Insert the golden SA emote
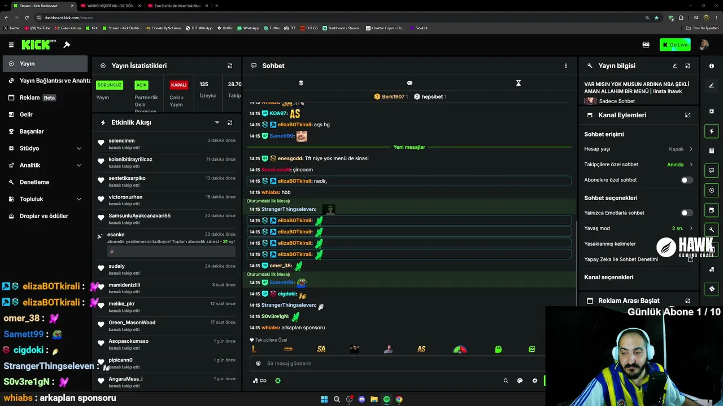The width and height of the screenshot is (723, 406). click(x=321, y=349)
